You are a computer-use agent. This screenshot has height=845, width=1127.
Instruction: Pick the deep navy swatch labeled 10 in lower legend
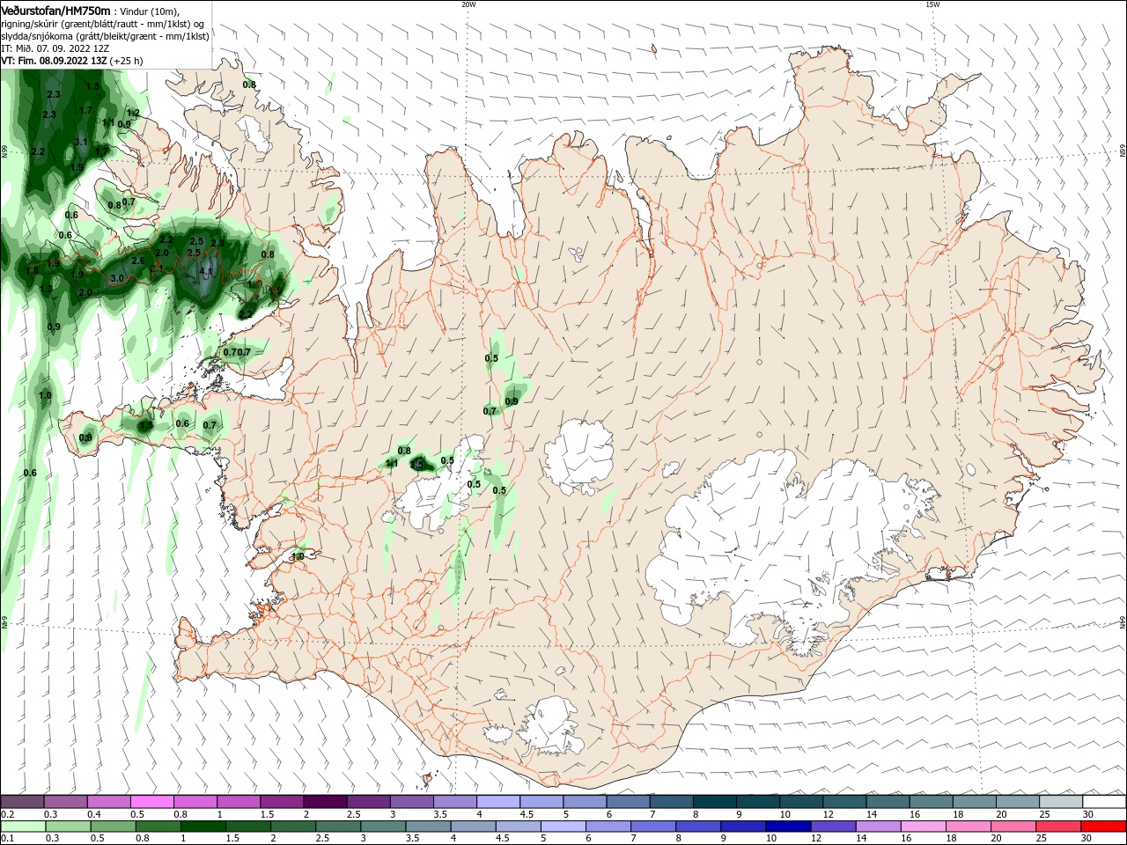point(788,827)
